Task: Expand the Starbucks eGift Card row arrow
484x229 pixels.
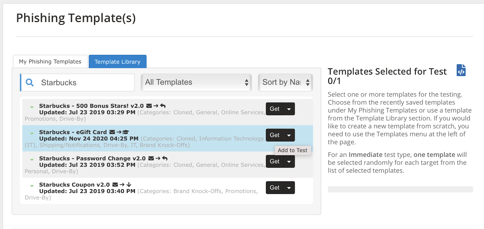Action: [32, 133]
